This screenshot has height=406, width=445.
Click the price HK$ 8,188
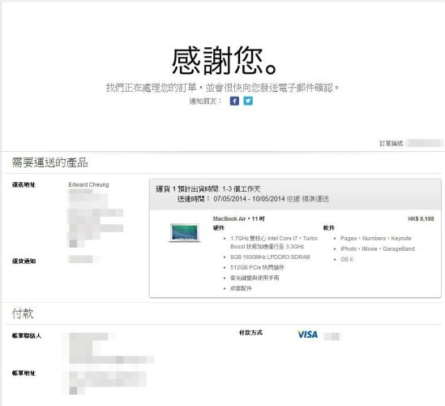click(x=421, y=218)
